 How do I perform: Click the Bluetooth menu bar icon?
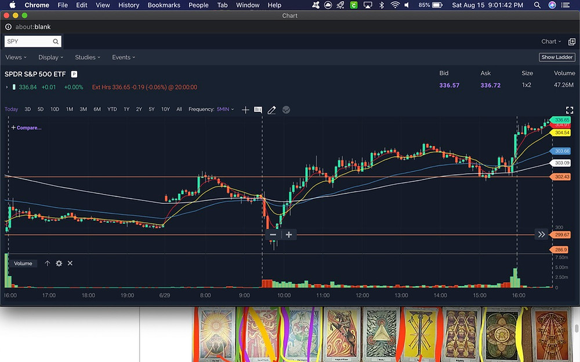click(382, 5)
